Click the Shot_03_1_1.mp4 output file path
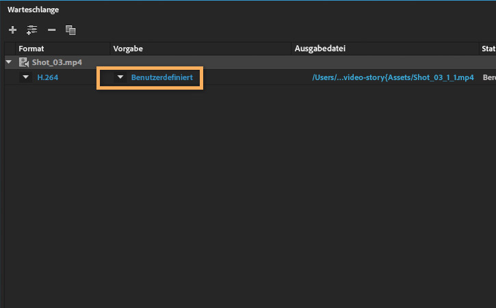 click(x=393, y=77)
